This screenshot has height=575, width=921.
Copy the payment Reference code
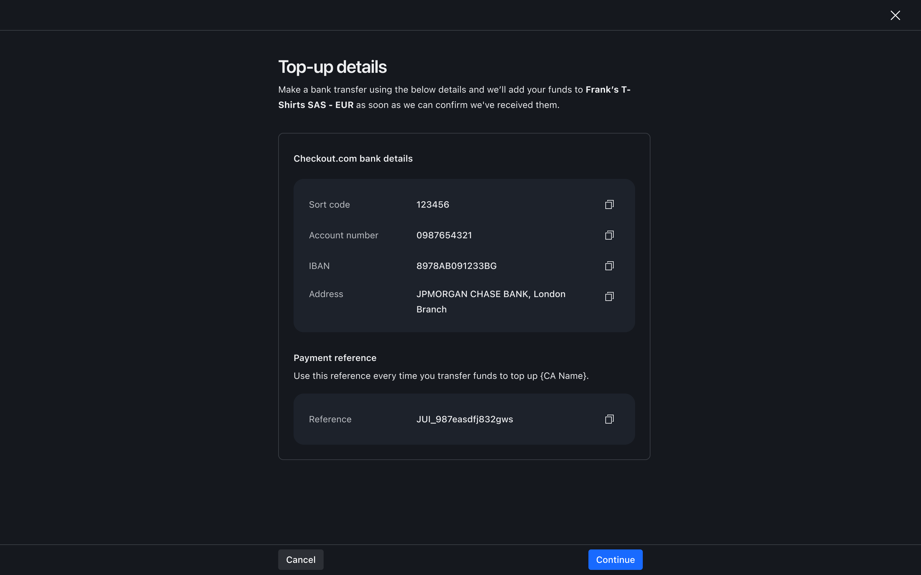[609, 419]
